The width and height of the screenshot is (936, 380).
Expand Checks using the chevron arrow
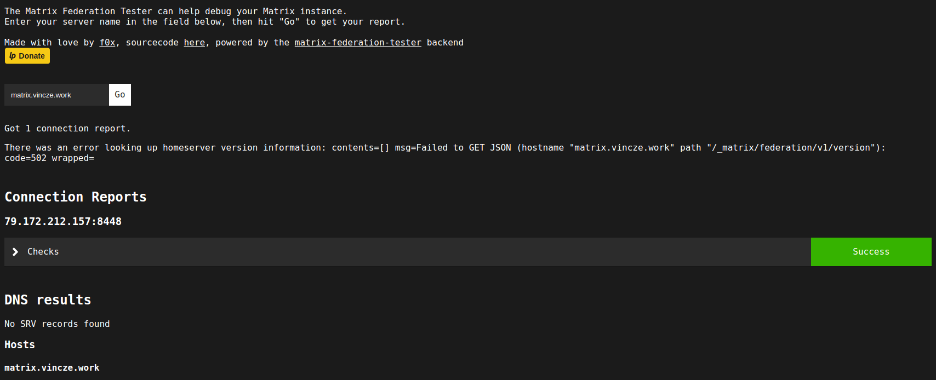(x=15, y=252)
